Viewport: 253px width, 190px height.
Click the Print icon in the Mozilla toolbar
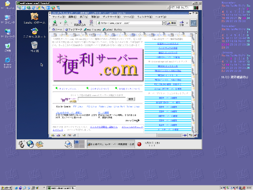point(182,23)
